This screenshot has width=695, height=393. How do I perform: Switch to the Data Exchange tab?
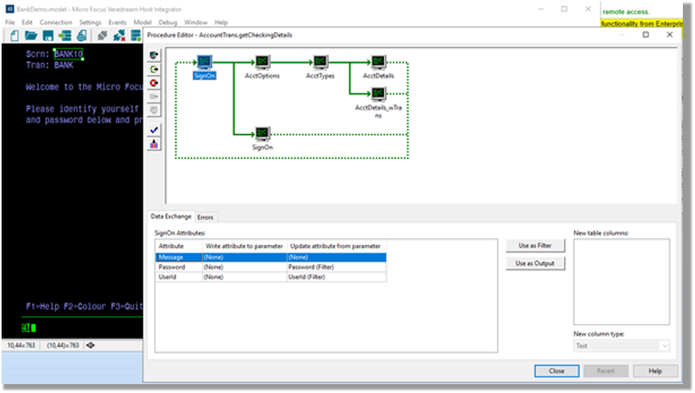pyautogui.click(x=171, y=216)
